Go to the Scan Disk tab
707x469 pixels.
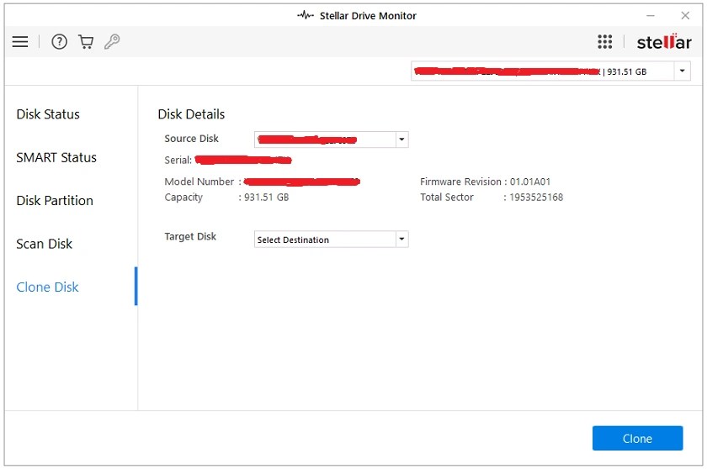(x=44, y=244)
